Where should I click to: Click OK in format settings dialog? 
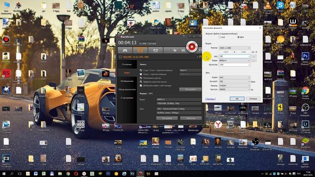point(237,99)
